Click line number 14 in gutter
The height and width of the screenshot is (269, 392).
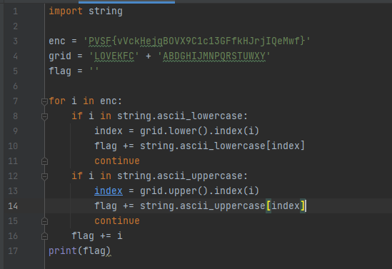(13, 206)
